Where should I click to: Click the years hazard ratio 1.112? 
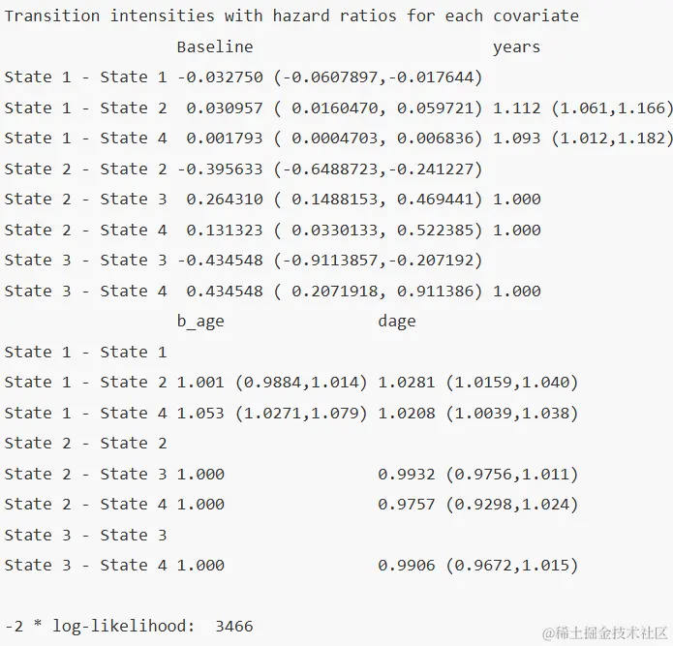pyautogui.click(x=516, y=108)
